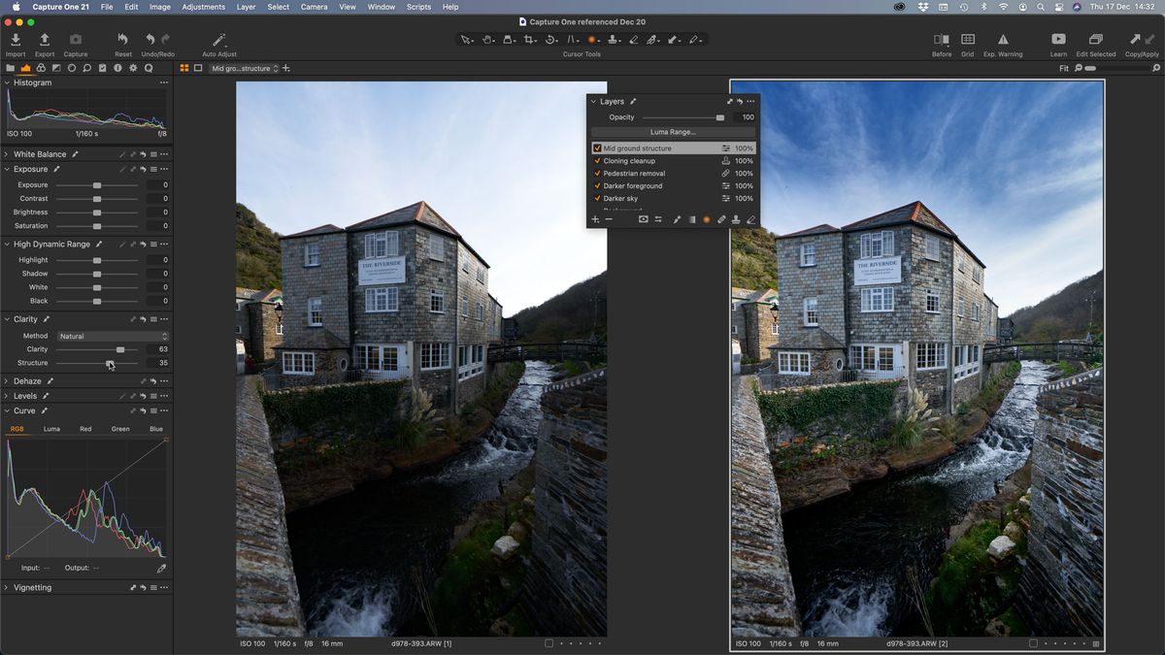This screenshot has width=1165, height=655.
Task: Select the Crop tool in the toolbar
Action: pyautogui.click(x=530, y=39)
